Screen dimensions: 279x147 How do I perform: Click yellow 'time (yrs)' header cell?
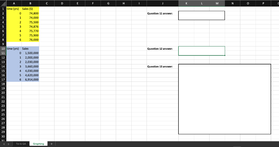(x=14, y=9)
